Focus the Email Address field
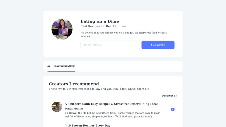The width and height of the screenshot is (226, 127). (110, 45)
